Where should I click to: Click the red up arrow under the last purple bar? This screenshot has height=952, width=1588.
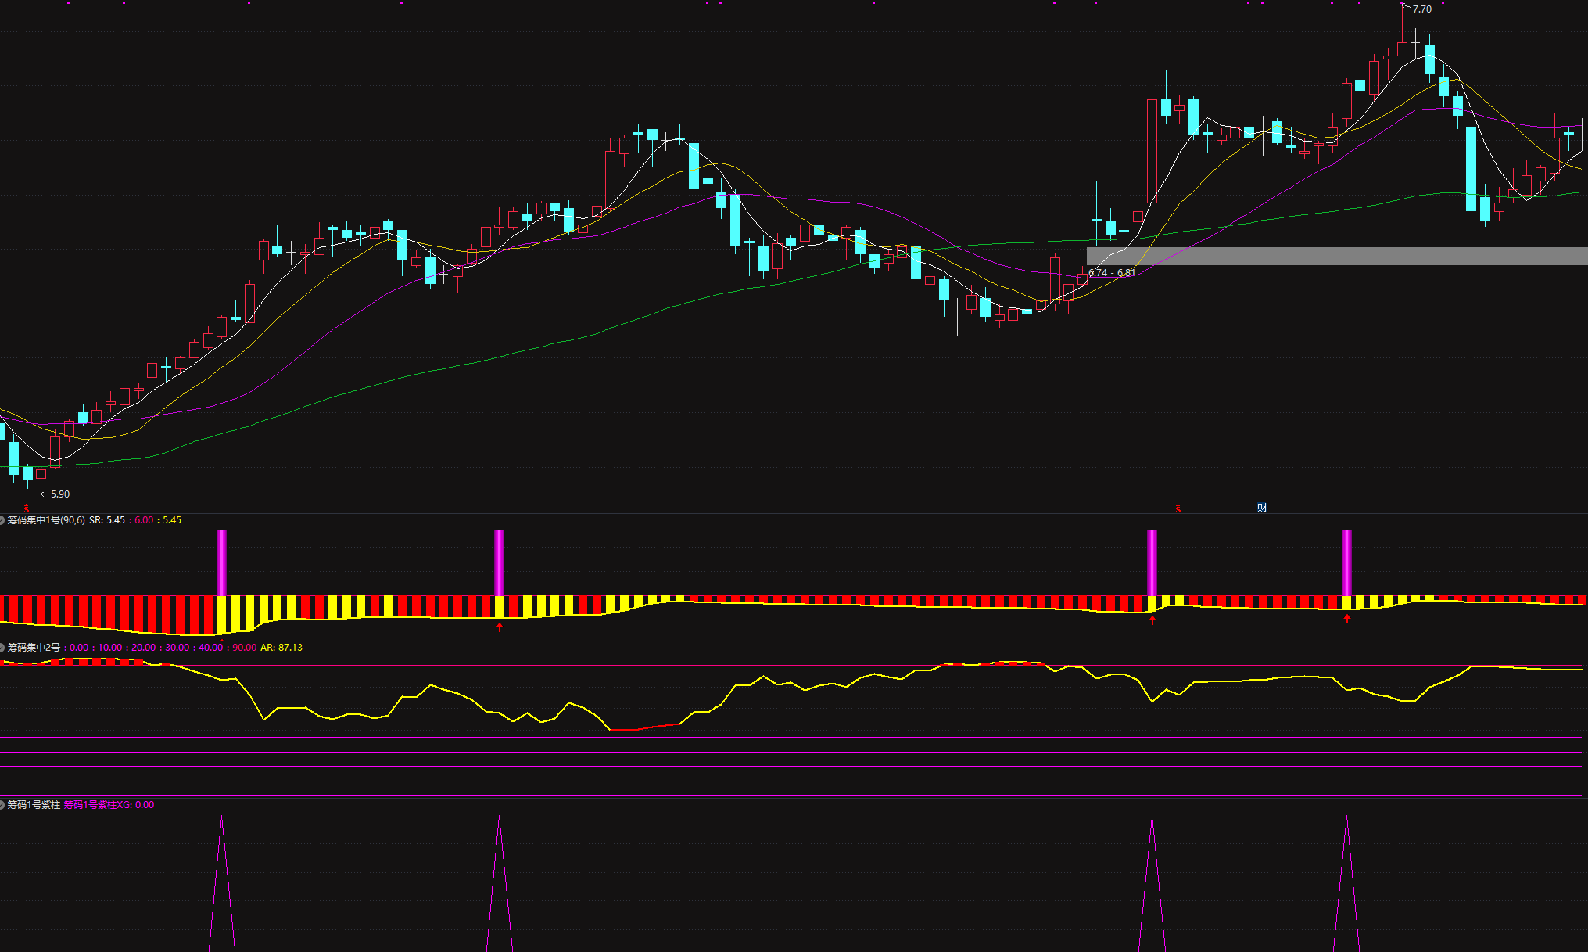click(1346, 619)
